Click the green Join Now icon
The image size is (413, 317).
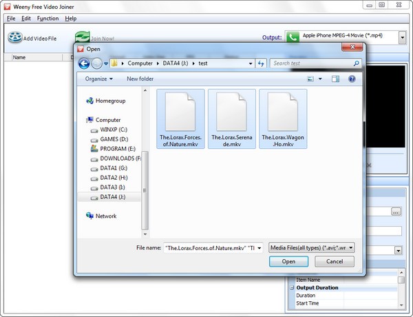coord(82,37)
